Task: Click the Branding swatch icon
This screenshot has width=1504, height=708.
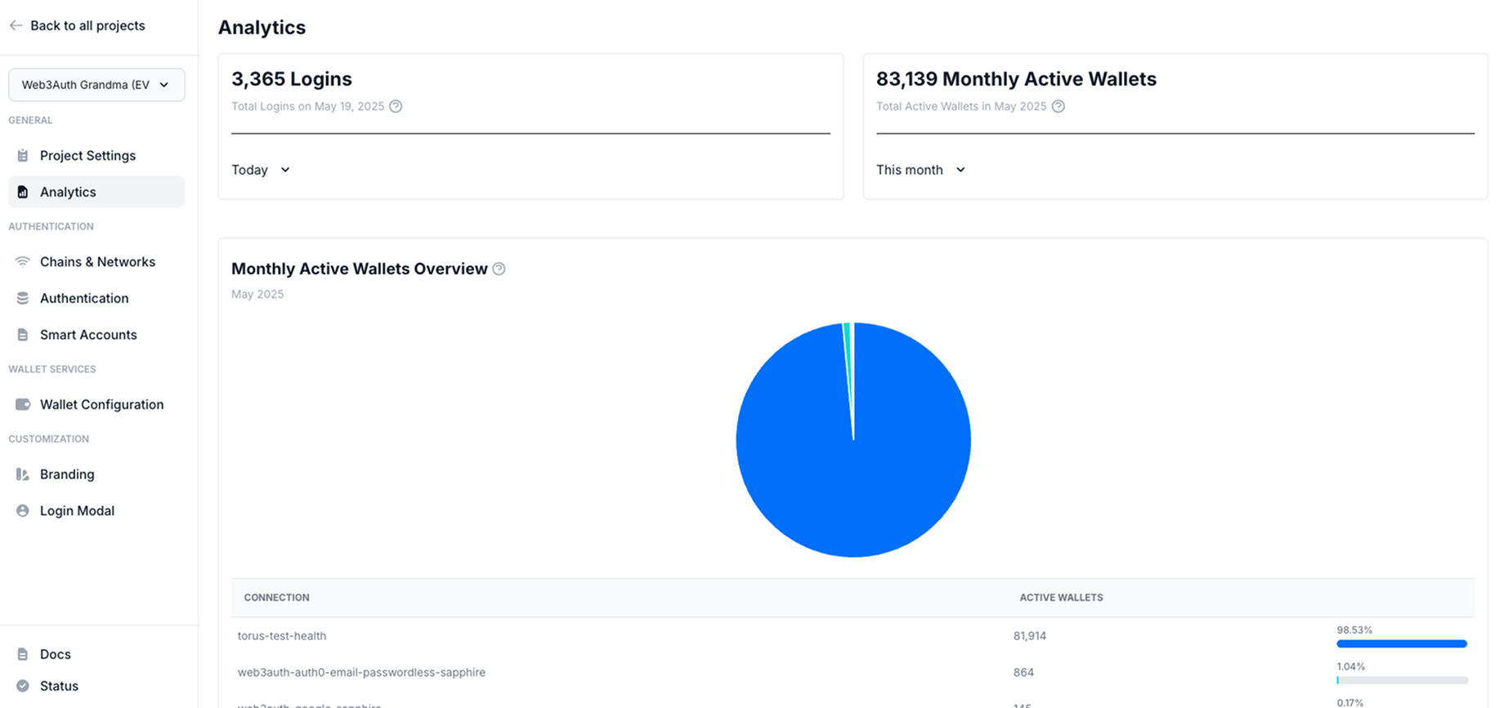Action: (x=23, y=474)
